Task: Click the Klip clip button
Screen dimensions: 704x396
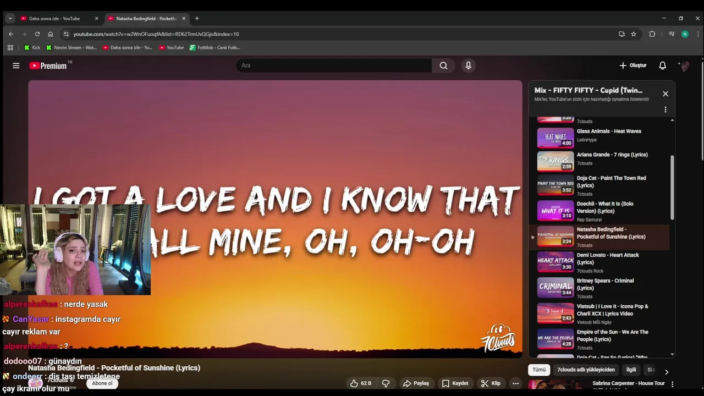Action: (491, 383)
